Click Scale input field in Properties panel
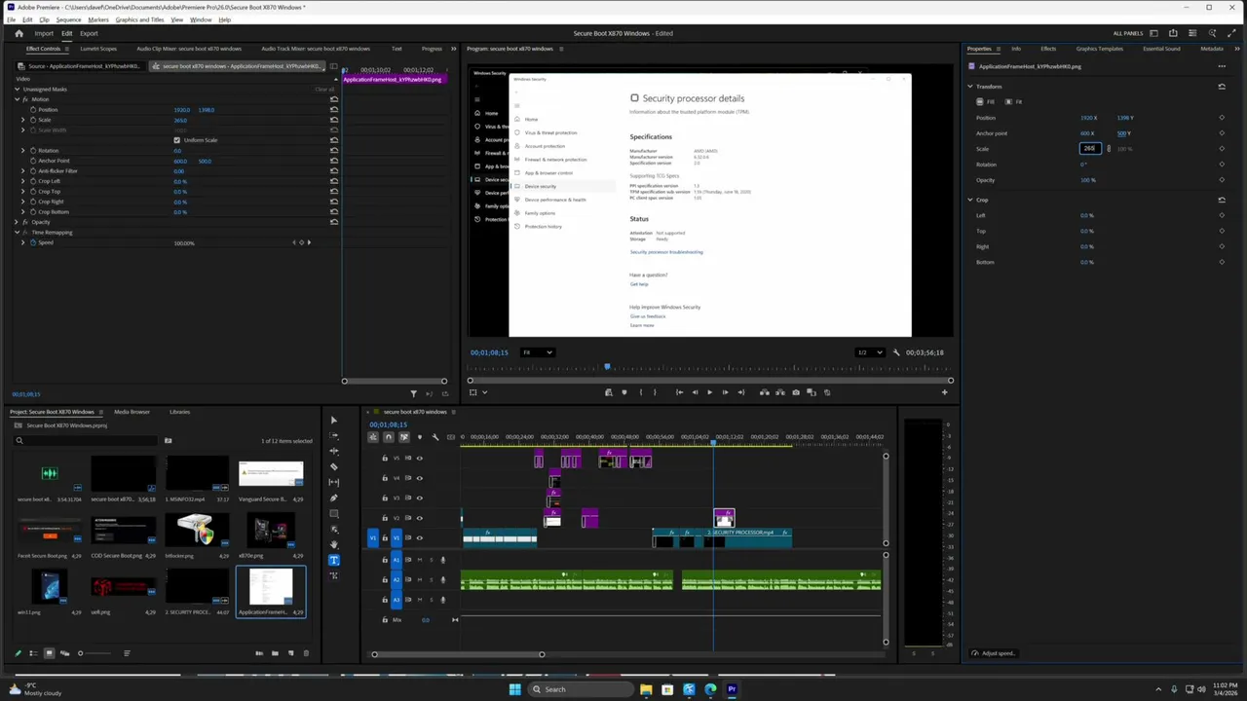This screenshot has height=701, width=1247. coord(1090,149)
